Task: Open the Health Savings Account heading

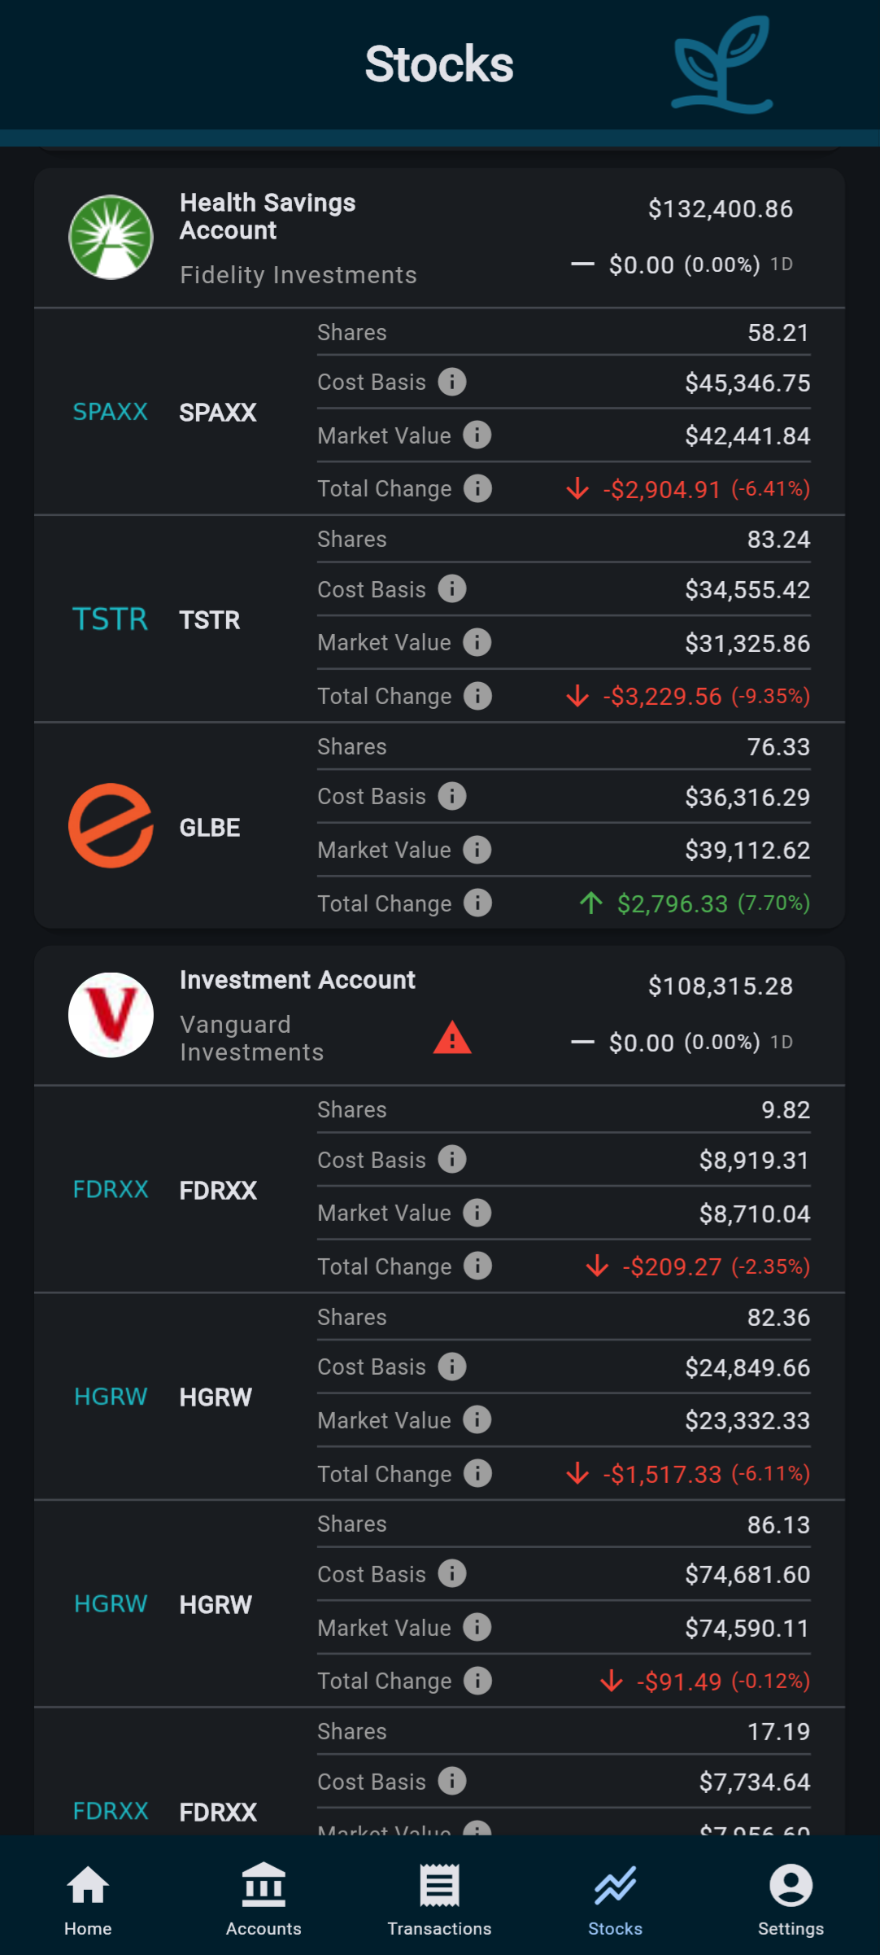Action: click(x=268, y=216)
